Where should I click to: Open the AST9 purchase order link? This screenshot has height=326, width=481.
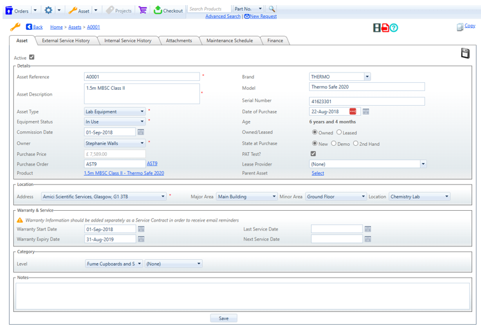(x=152, y=164)
